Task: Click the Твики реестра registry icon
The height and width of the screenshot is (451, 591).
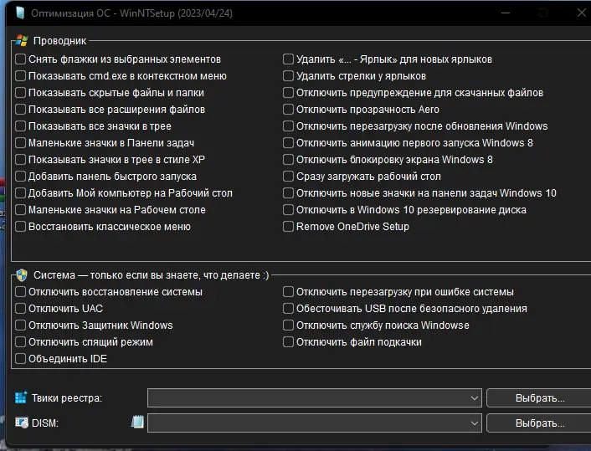Action: (x=21, y=397)
